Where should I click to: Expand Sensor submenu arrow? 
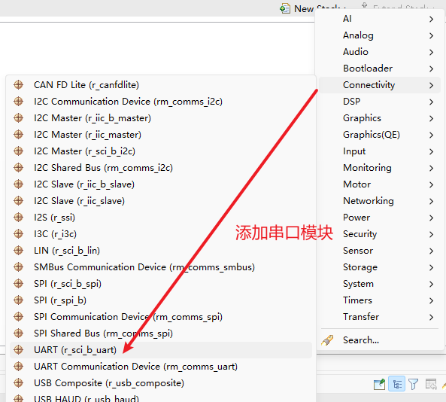click(431, 251)
